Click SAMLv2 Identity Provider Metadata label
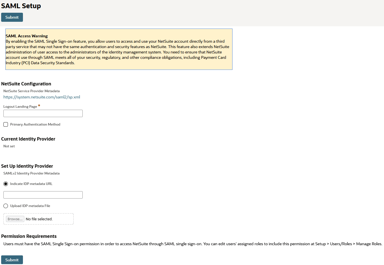 point(31,173)
